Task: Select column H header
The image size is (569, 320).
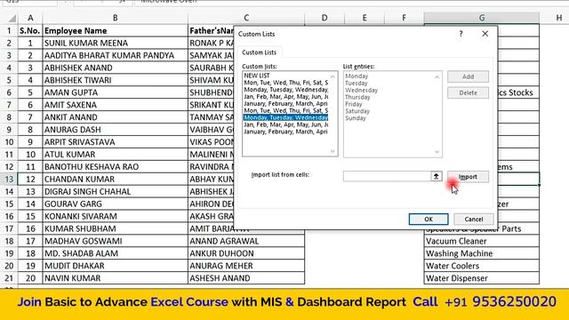Action: [x=559, y=18]
